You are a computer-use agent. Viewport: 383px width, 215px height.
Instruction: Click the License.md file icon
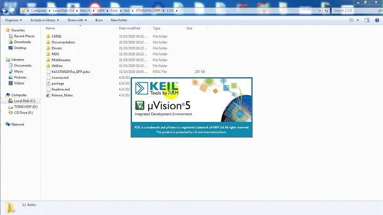tap(48, 78)
